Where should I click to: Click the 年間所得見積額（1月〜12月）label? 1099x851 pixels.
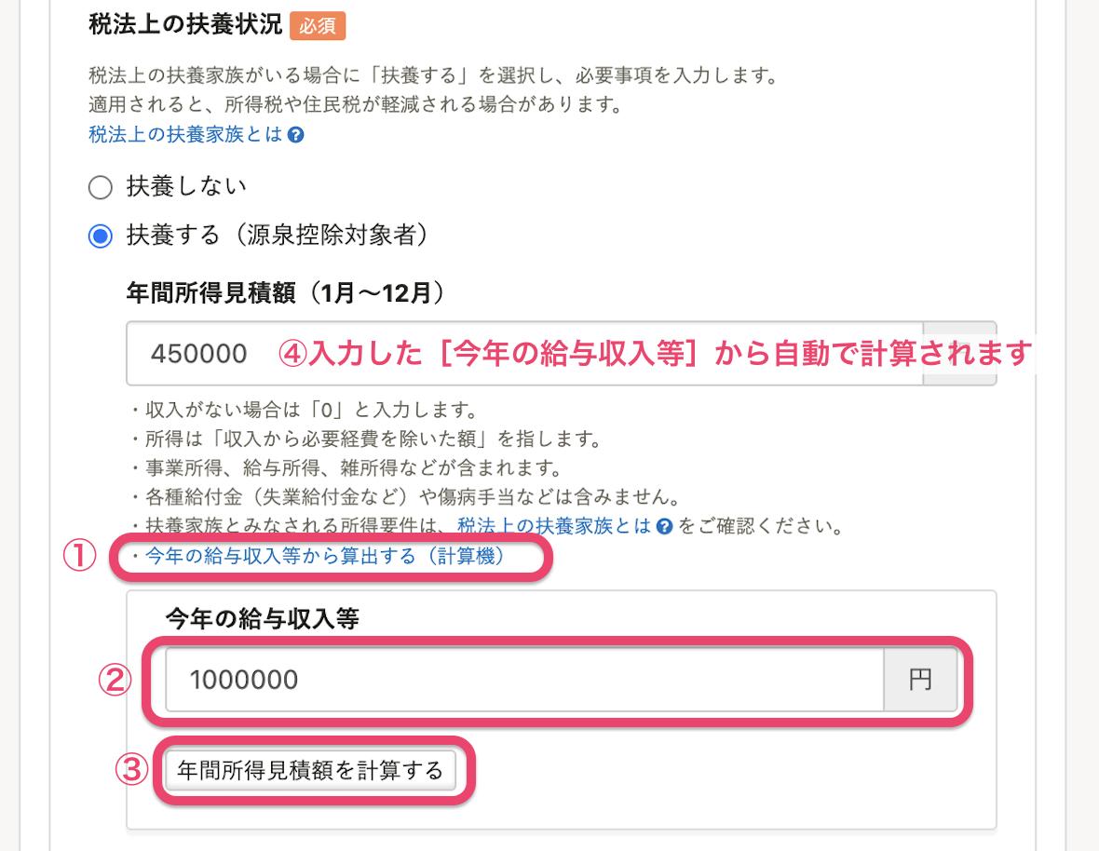286,292
